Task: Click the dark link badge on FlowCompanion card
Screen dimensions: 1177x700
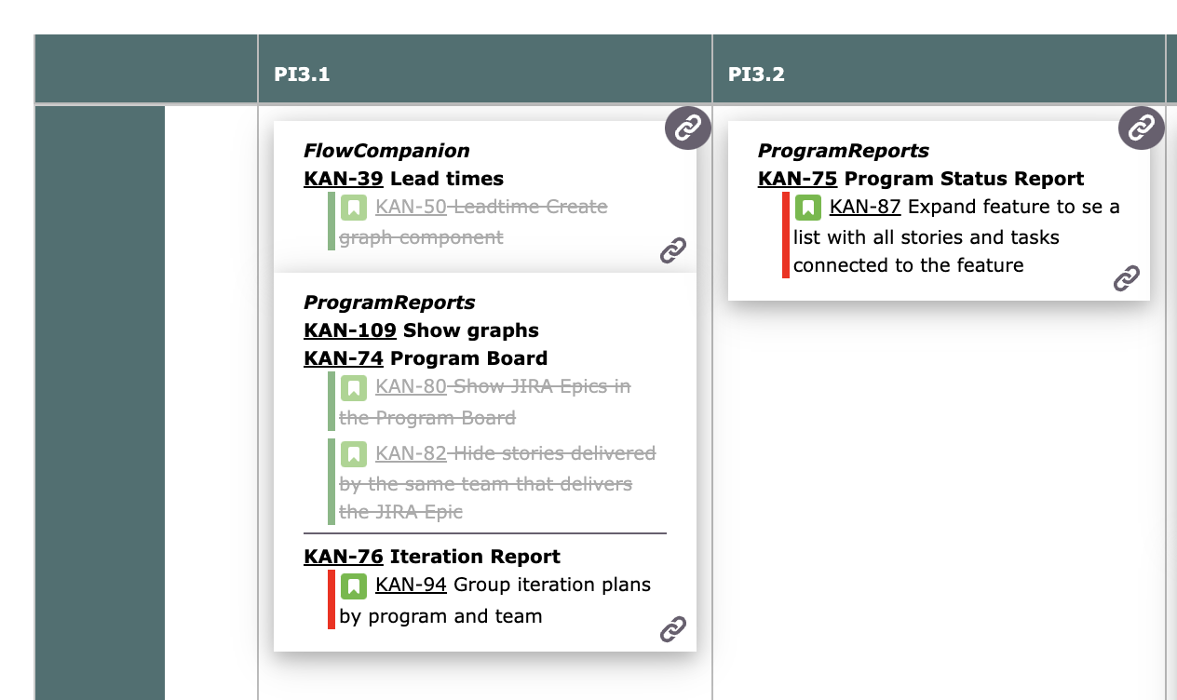Action: pyautogui.click(x=688, y=127)
